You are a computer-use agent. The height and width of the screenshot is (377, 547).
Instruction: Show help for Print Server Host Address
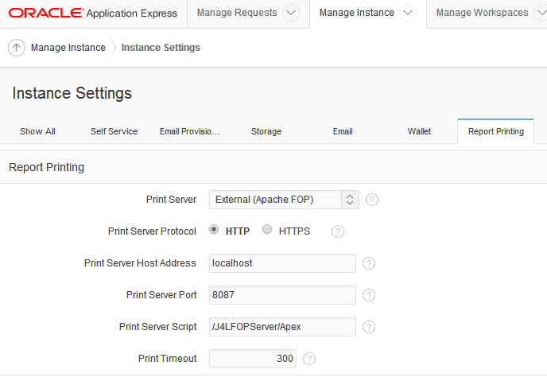pyautogui.click(x=368, y=263)
